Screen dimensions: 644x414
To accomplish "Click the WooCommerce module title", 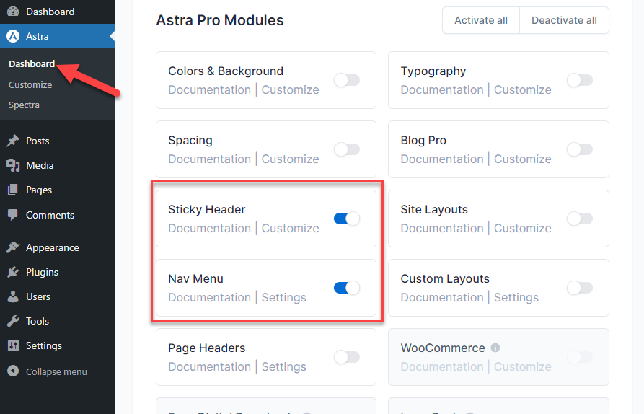I will [443, 348].
